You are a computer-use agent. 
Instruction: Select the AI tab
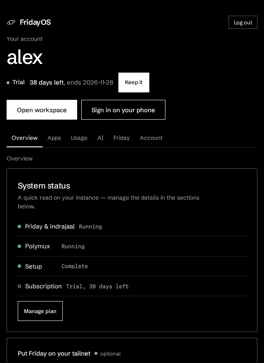click(100, 138)
